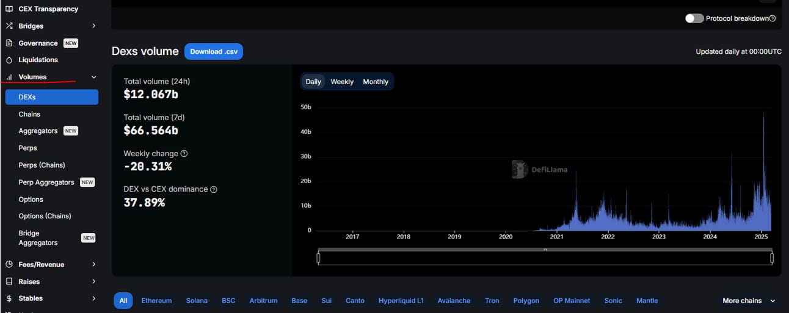This screenshot has width=789, height=313.
Task: Filter volume by Polygon chain
Action: coord(526,301)
